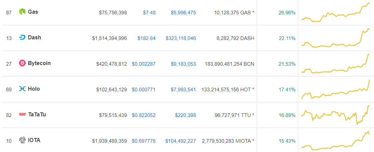This screenshot has height=152, width=374.
Task: Click the teal Holo logo icon
Action: click(22, 89)
